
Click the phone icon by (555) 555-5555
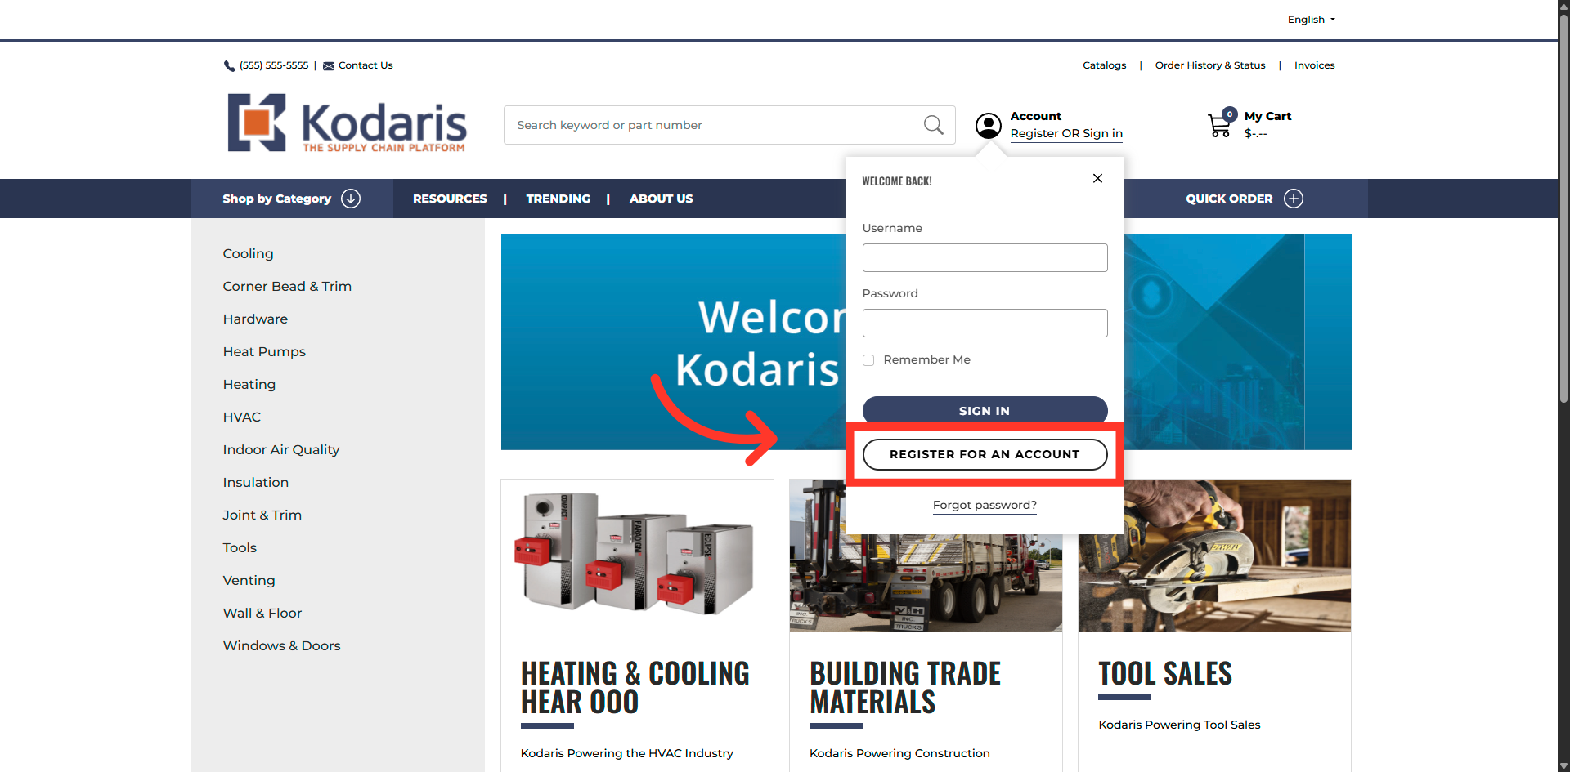(229, 66)
